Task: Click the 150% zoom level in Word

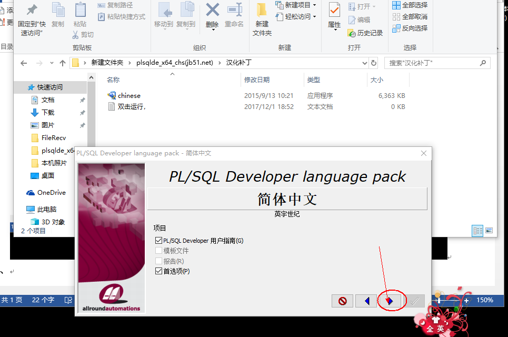Action: coord(485,300)
